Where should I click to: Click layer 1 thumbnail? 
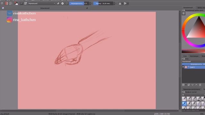pos(186,67)
